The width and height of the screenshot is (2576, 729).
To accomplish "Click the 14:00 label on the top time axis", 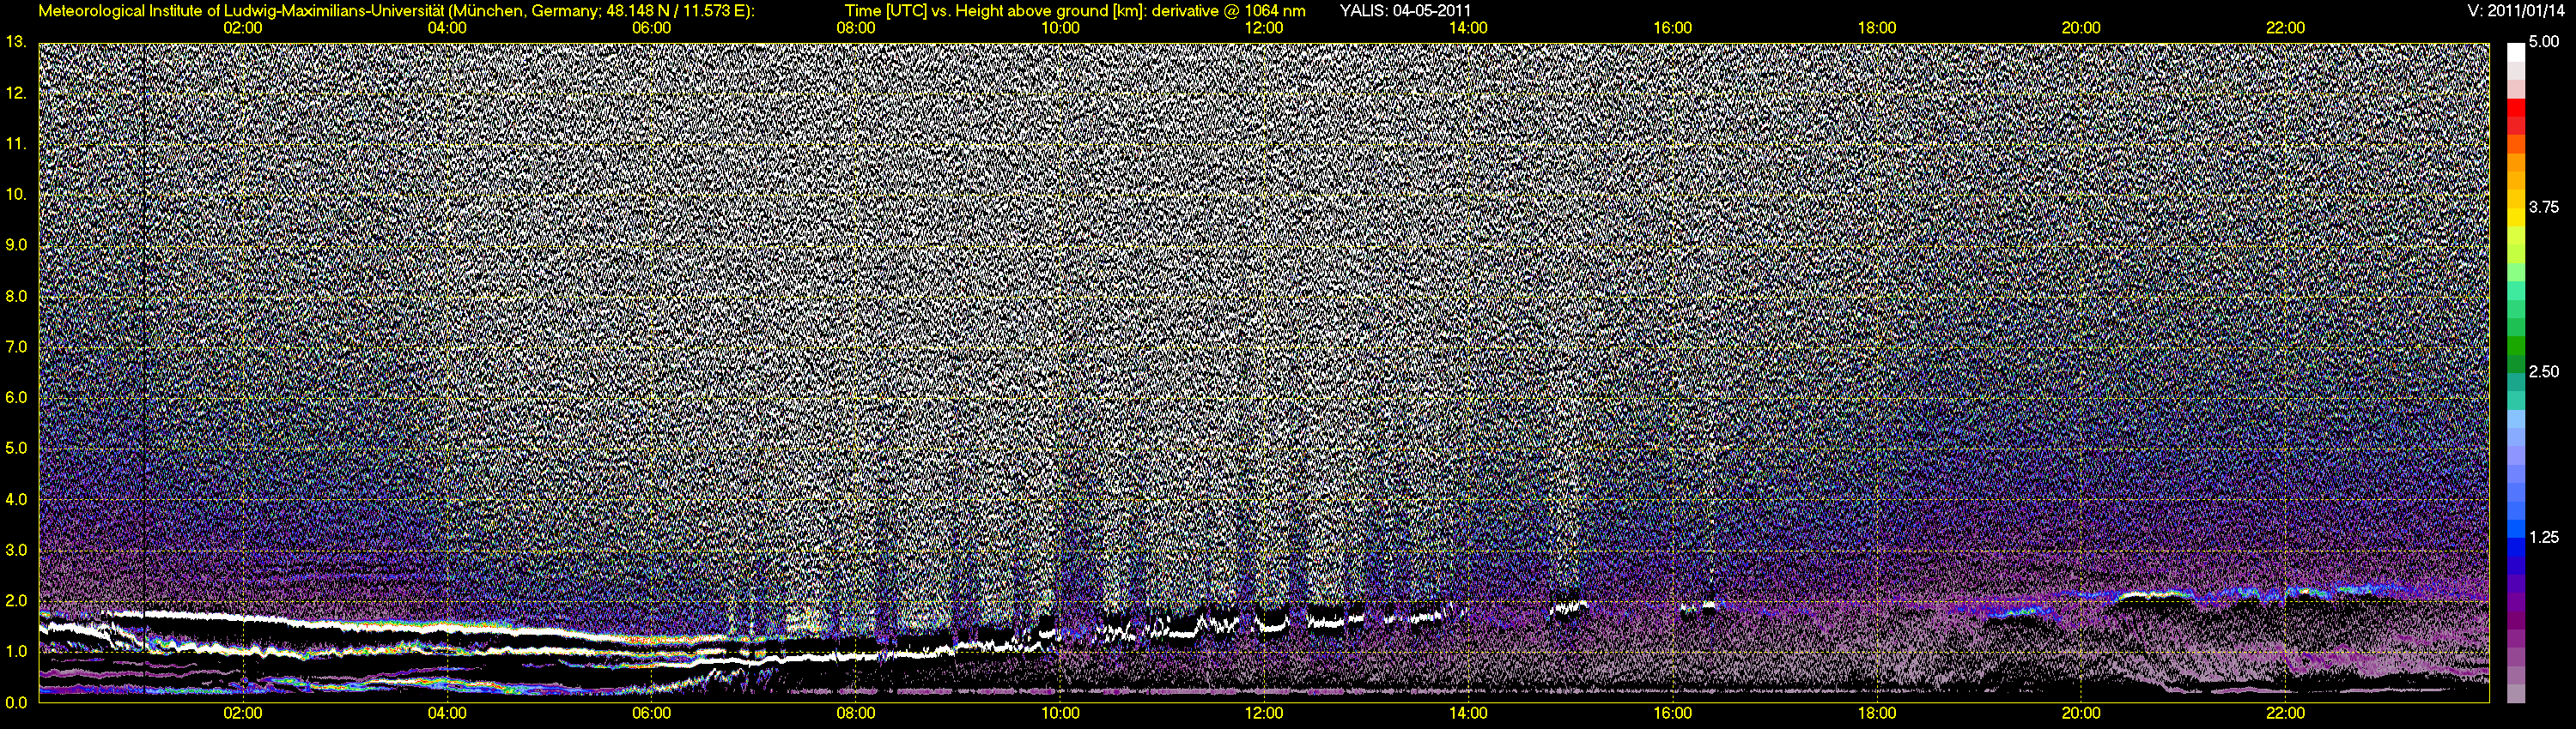I will click(1468, 28).
